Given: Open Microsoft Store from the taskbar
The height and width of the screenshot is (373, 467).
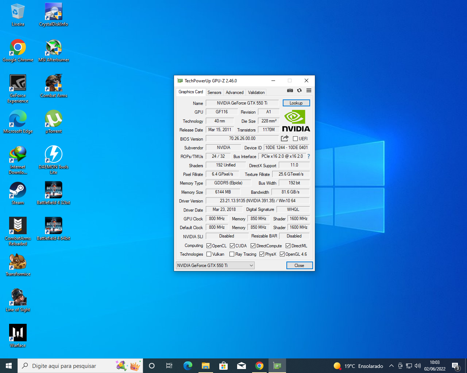Looking at the screenshot, I should (x=224, y=366).
